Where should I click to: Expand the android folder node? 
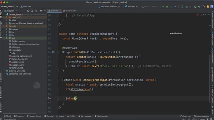[x=7, y=23]
